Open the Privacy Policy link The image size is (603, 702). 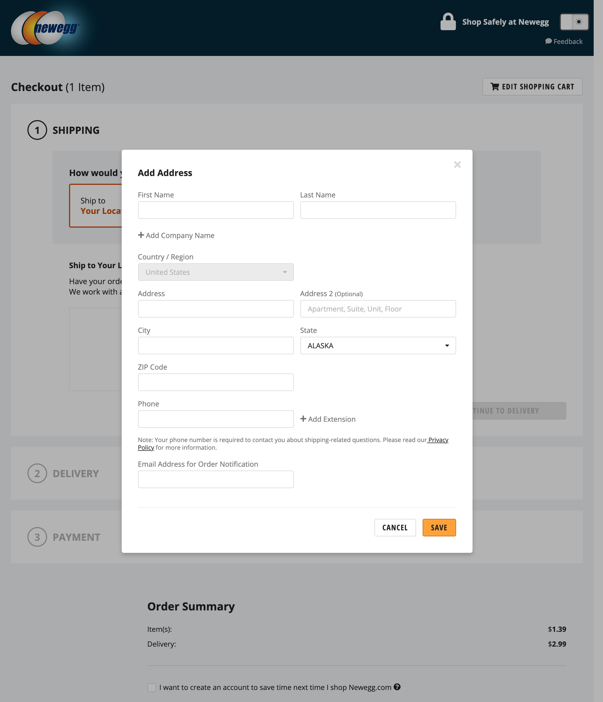(x=438, y=440)
